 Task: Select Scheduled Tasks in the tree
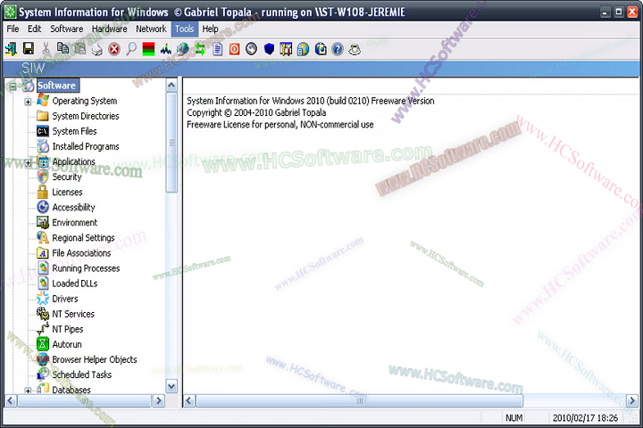click(x=81, y=374)
